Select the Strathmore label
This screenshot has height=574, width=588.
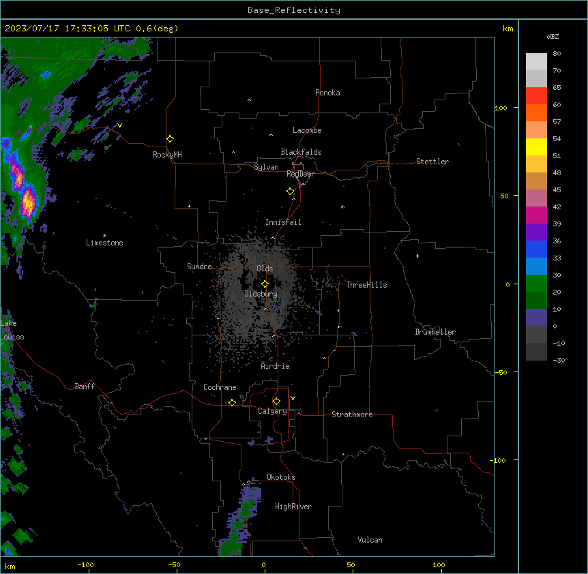point(352,414)
